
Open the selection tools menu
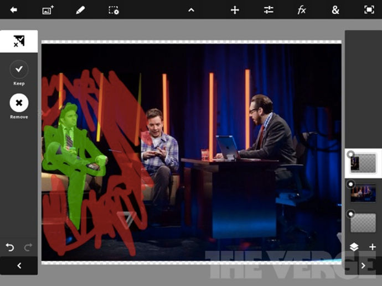pos(113,10)
